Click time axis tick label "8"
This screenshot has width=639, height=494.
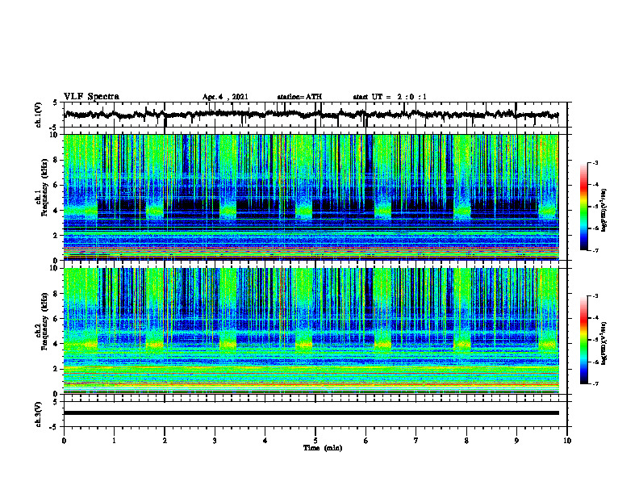[x=466, y=441]
